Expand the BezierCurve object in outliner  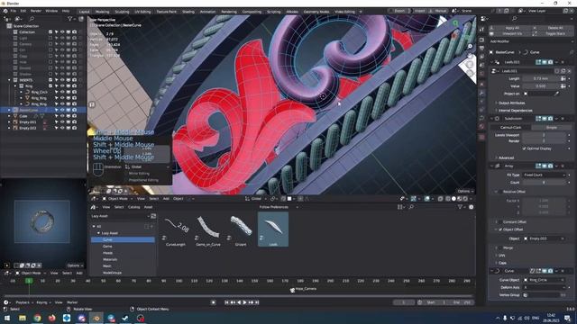[9, 110]
